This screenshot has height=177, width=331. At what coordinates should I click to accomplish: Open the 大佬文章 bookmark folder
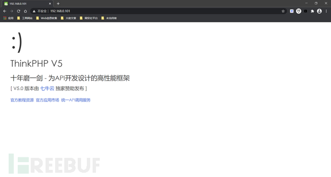click(x=69, y=18)
